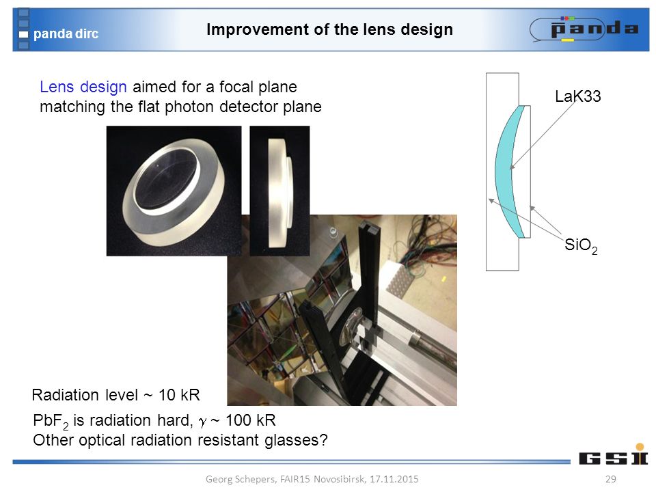Viewport: 656px width, 492px height.
Task: Click the 'PbF2 is radiation hard' line
Action: point(154,421)
